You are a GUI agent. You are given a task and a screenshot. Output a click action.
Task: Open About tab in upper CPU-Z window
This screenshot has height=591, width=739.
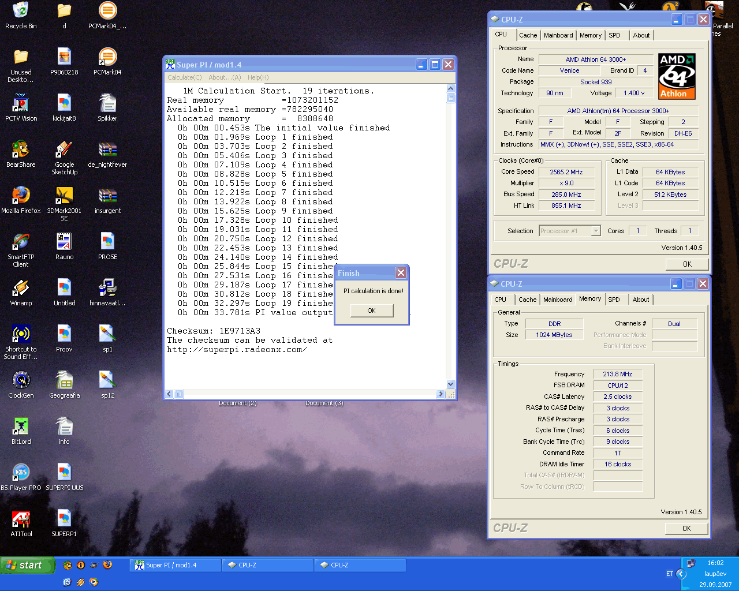pos(641,35)
